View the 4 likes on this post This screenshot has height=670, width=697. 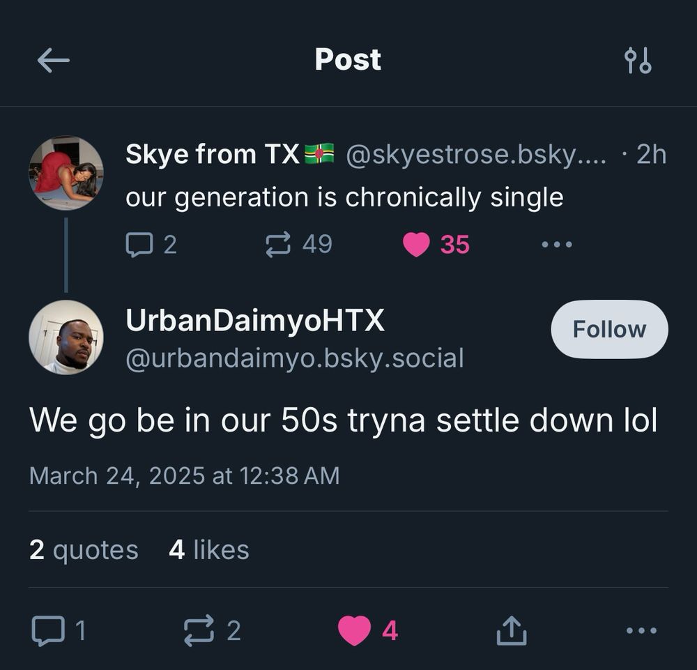tap(209, 549)
